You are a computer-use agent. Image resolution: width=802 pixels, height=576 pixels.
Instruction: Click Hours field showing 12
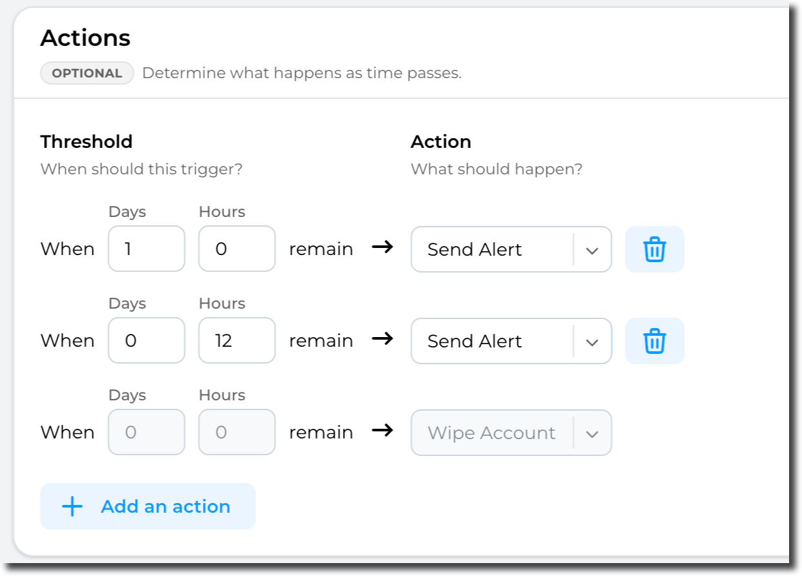237,341
